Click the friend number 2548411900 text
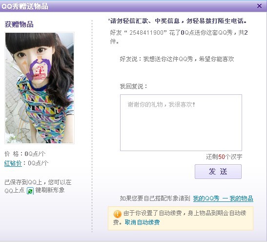267x242 pixels. (x=146, y=33)
